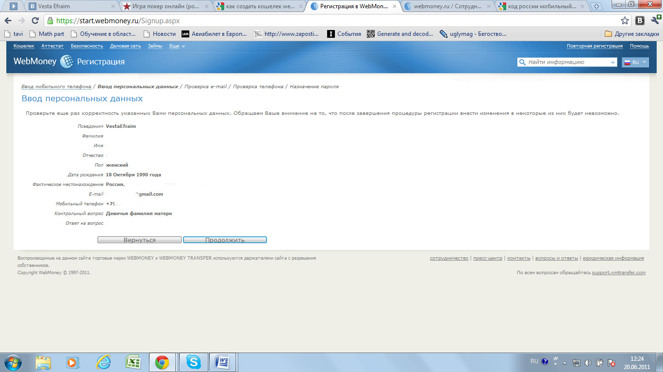This screenshot has width=663, height=372.
Task: Open the юридическая информация footer link
Action: (613, 258)
